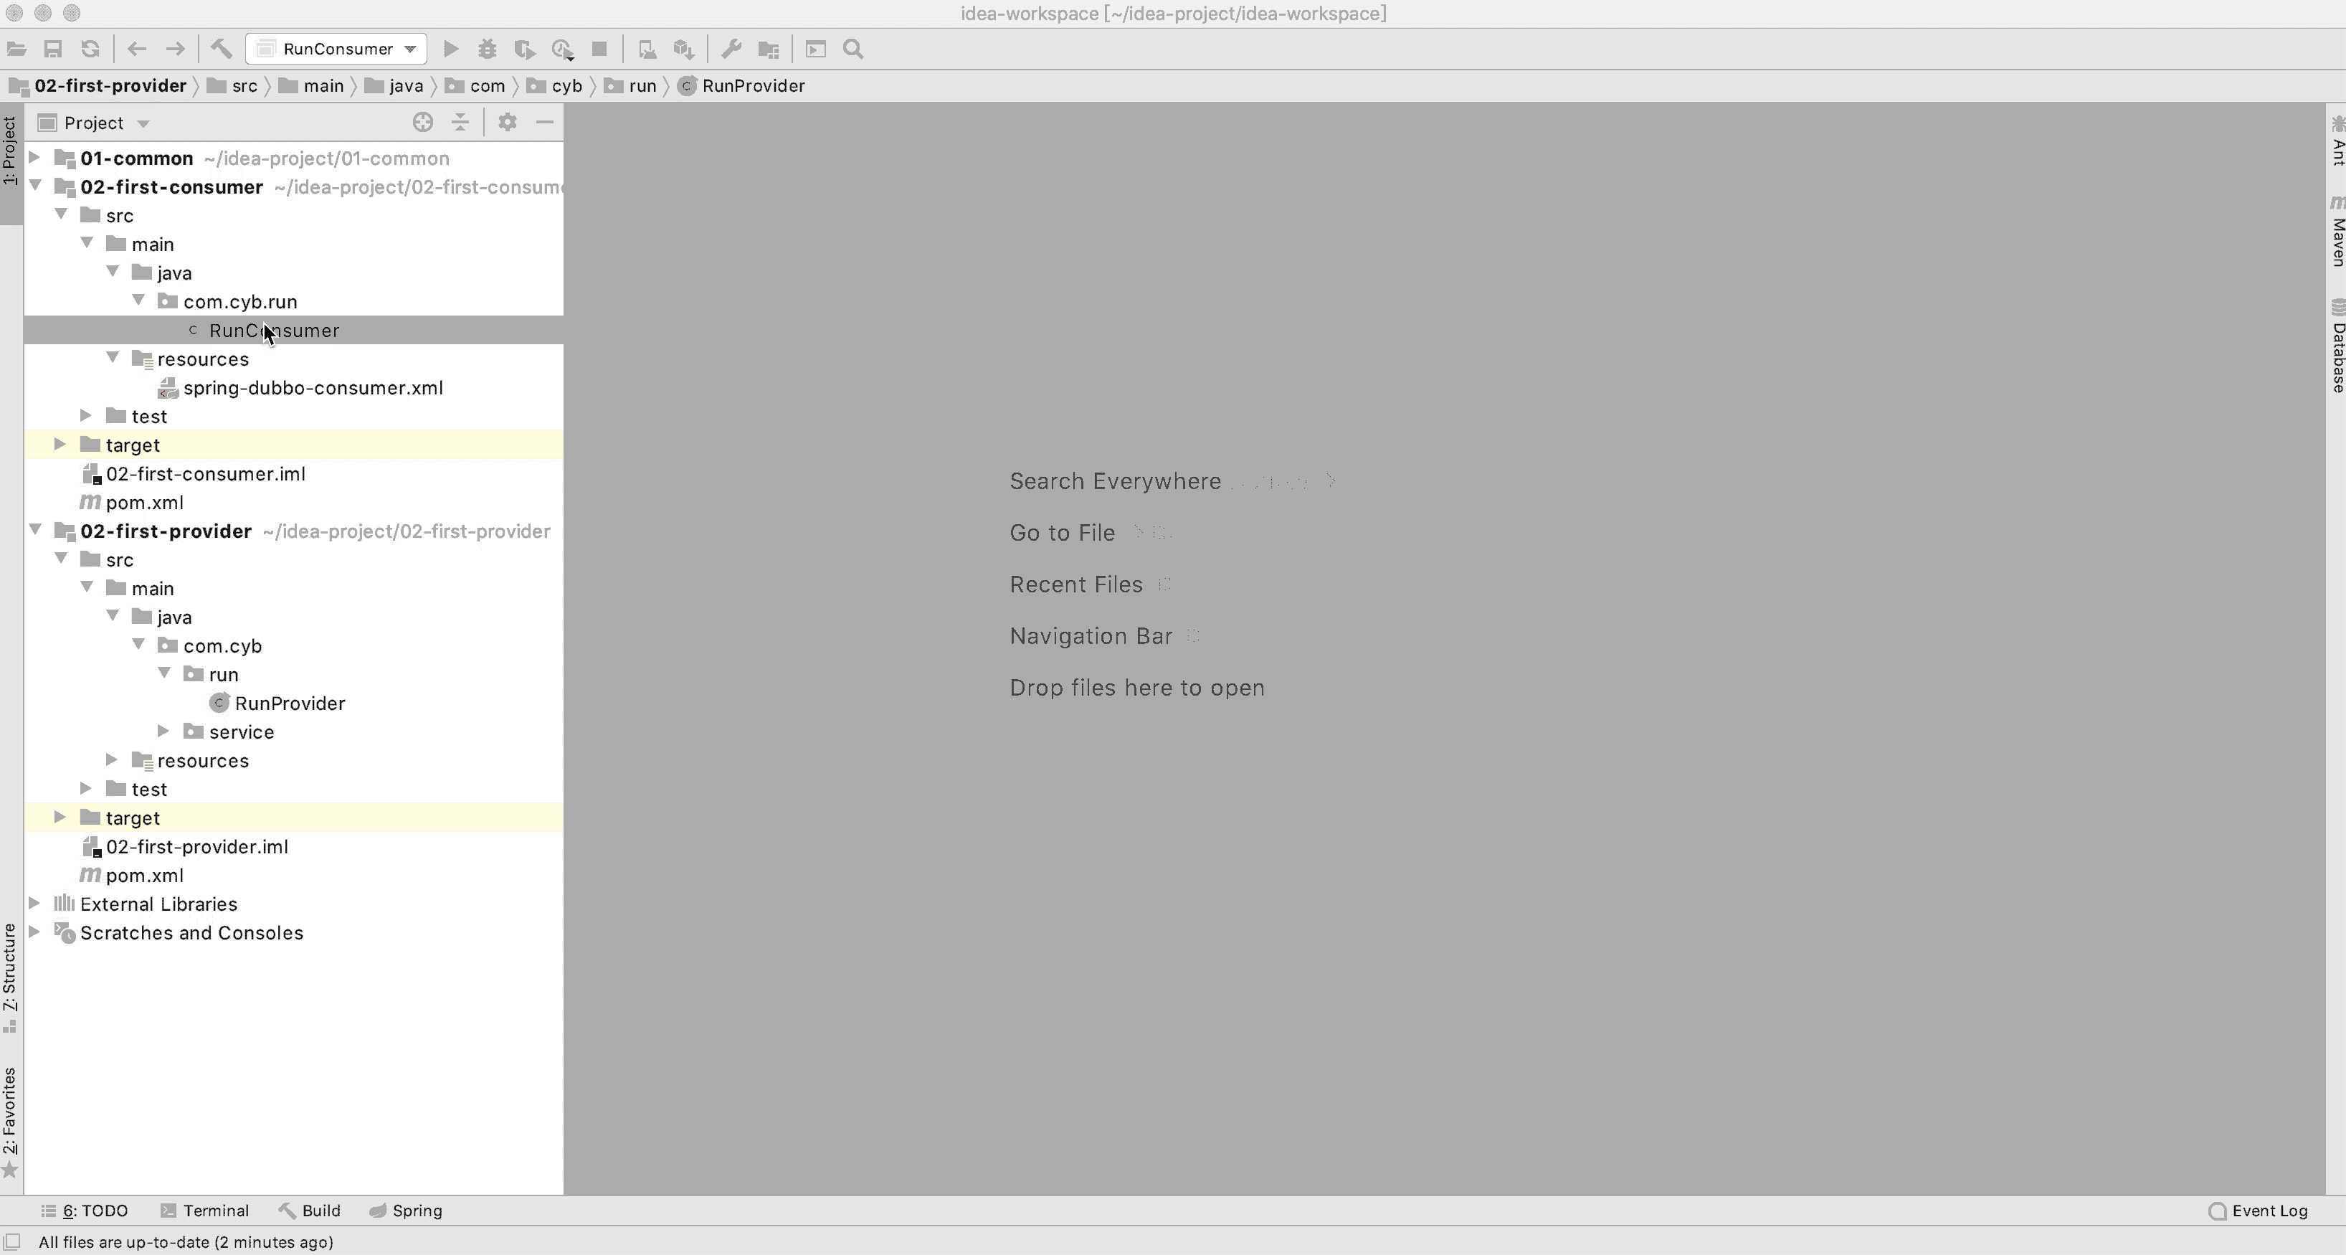Click the Build hammer icon
This screenshot has height=1255, width=2346.
(x=222, y=48)
